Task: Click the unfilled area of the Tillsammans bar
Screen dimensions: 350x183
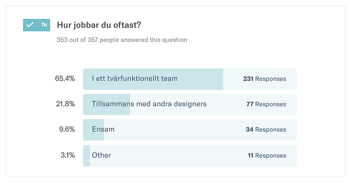Action: coord(213,104)
